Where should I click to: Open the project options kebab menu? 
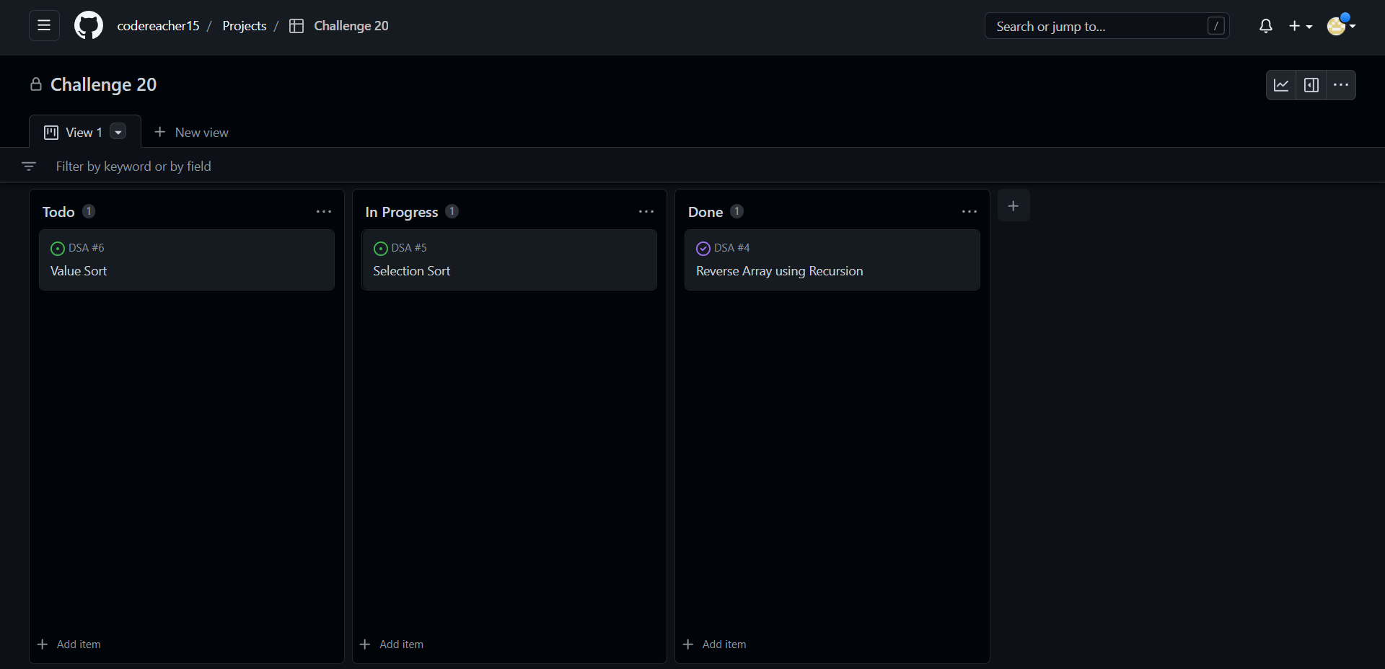(1341, 84)
